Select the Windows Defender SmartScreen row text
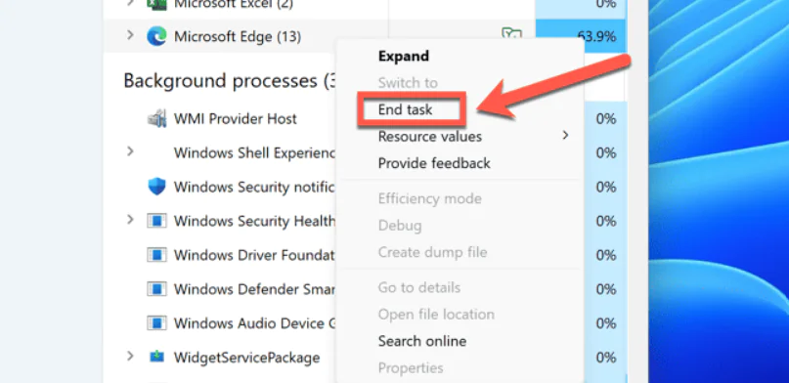Image resolution: width=789 pixels, height=383 pixels. coord(254,289)
